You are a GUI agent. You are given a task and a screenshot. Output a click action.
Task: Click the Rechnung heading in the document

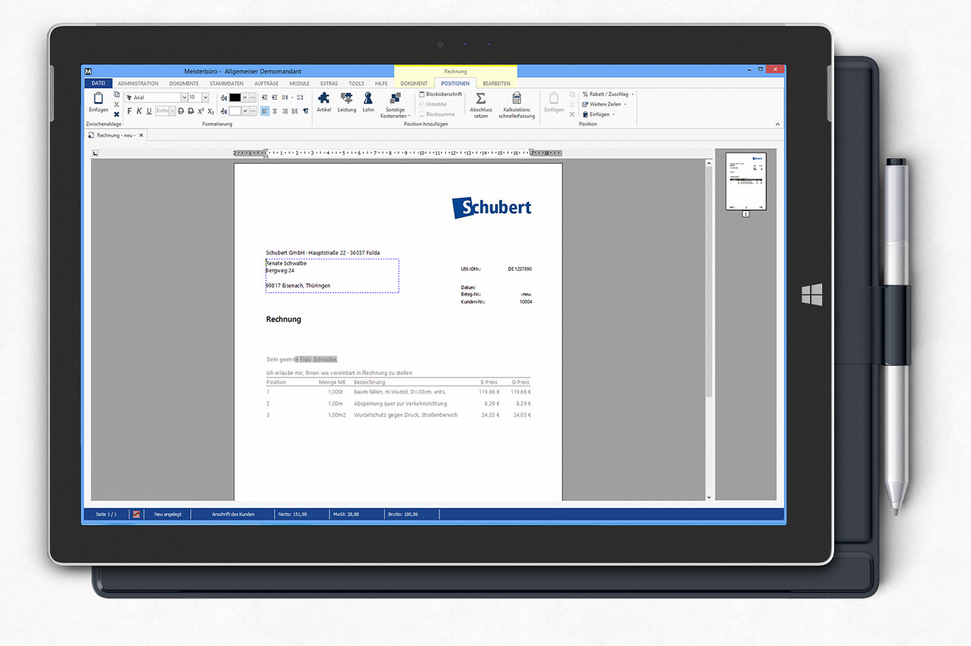pos(284,319)
